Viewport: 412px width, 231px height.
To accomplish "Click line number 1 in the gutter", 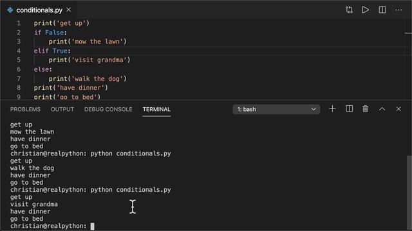I will 19,23.
